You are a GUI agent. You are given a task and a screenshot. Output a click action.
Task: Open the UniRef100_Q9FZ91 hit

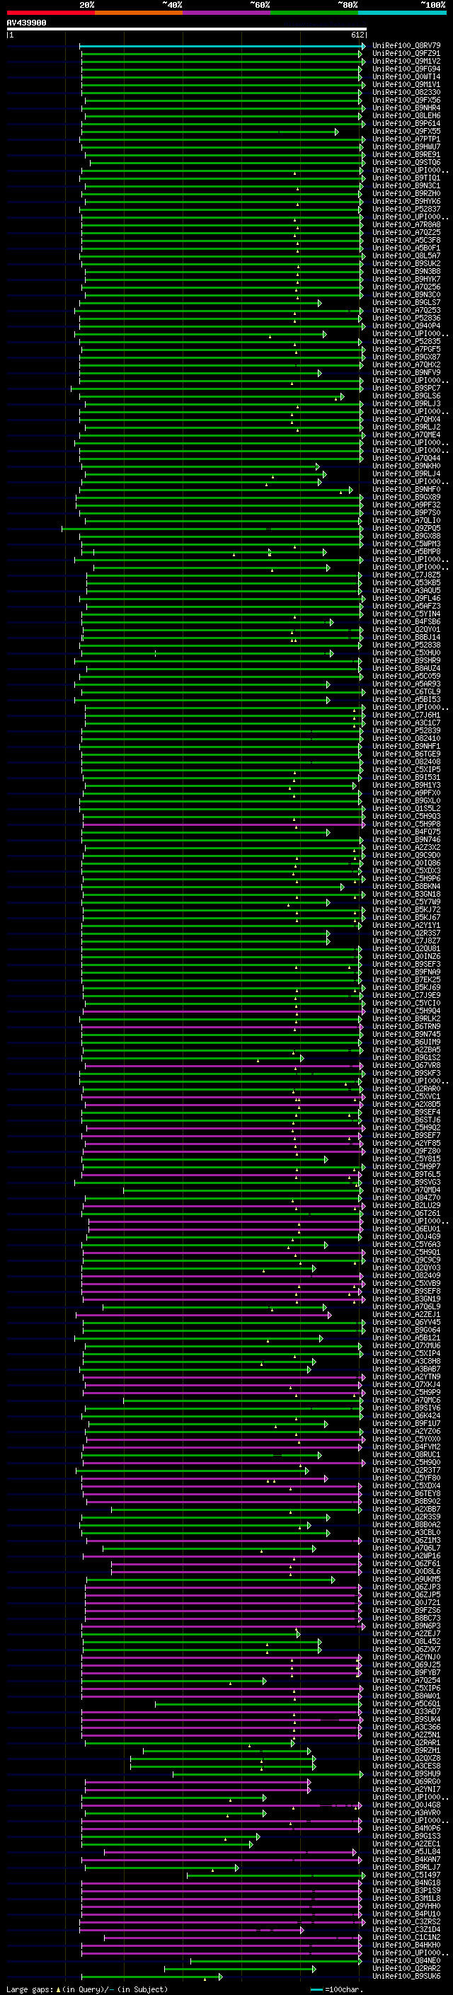[406, 54]
